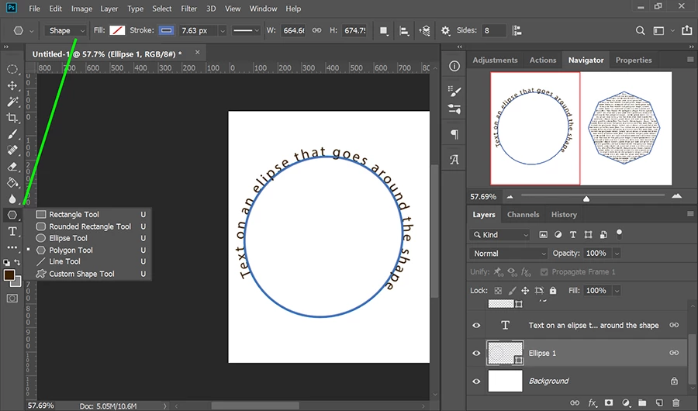The height and width of the screenshot is (411, 698).
Task: Open the stroke width dropdown arrow
Action: [223, 31]
